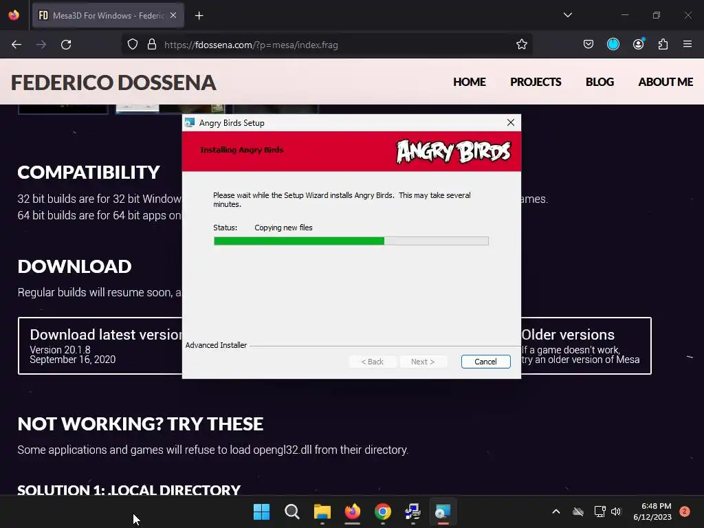Click Download latest version box
The image size is (704, 528).
(x=100, y=346)
